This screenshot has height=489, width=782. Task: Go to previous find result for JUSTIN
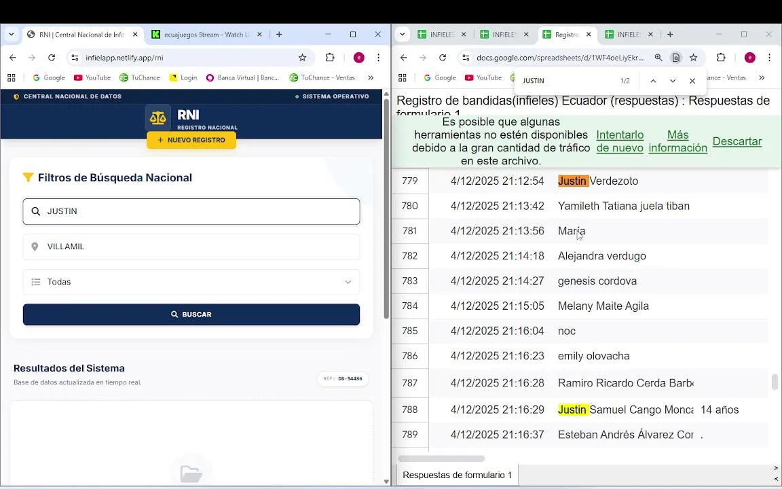[653, 81]
